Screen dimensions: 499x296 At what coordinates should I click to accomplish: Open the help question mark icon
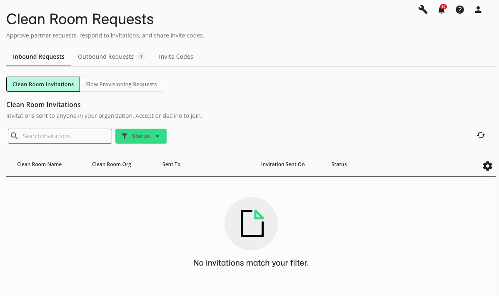point(459,10)
